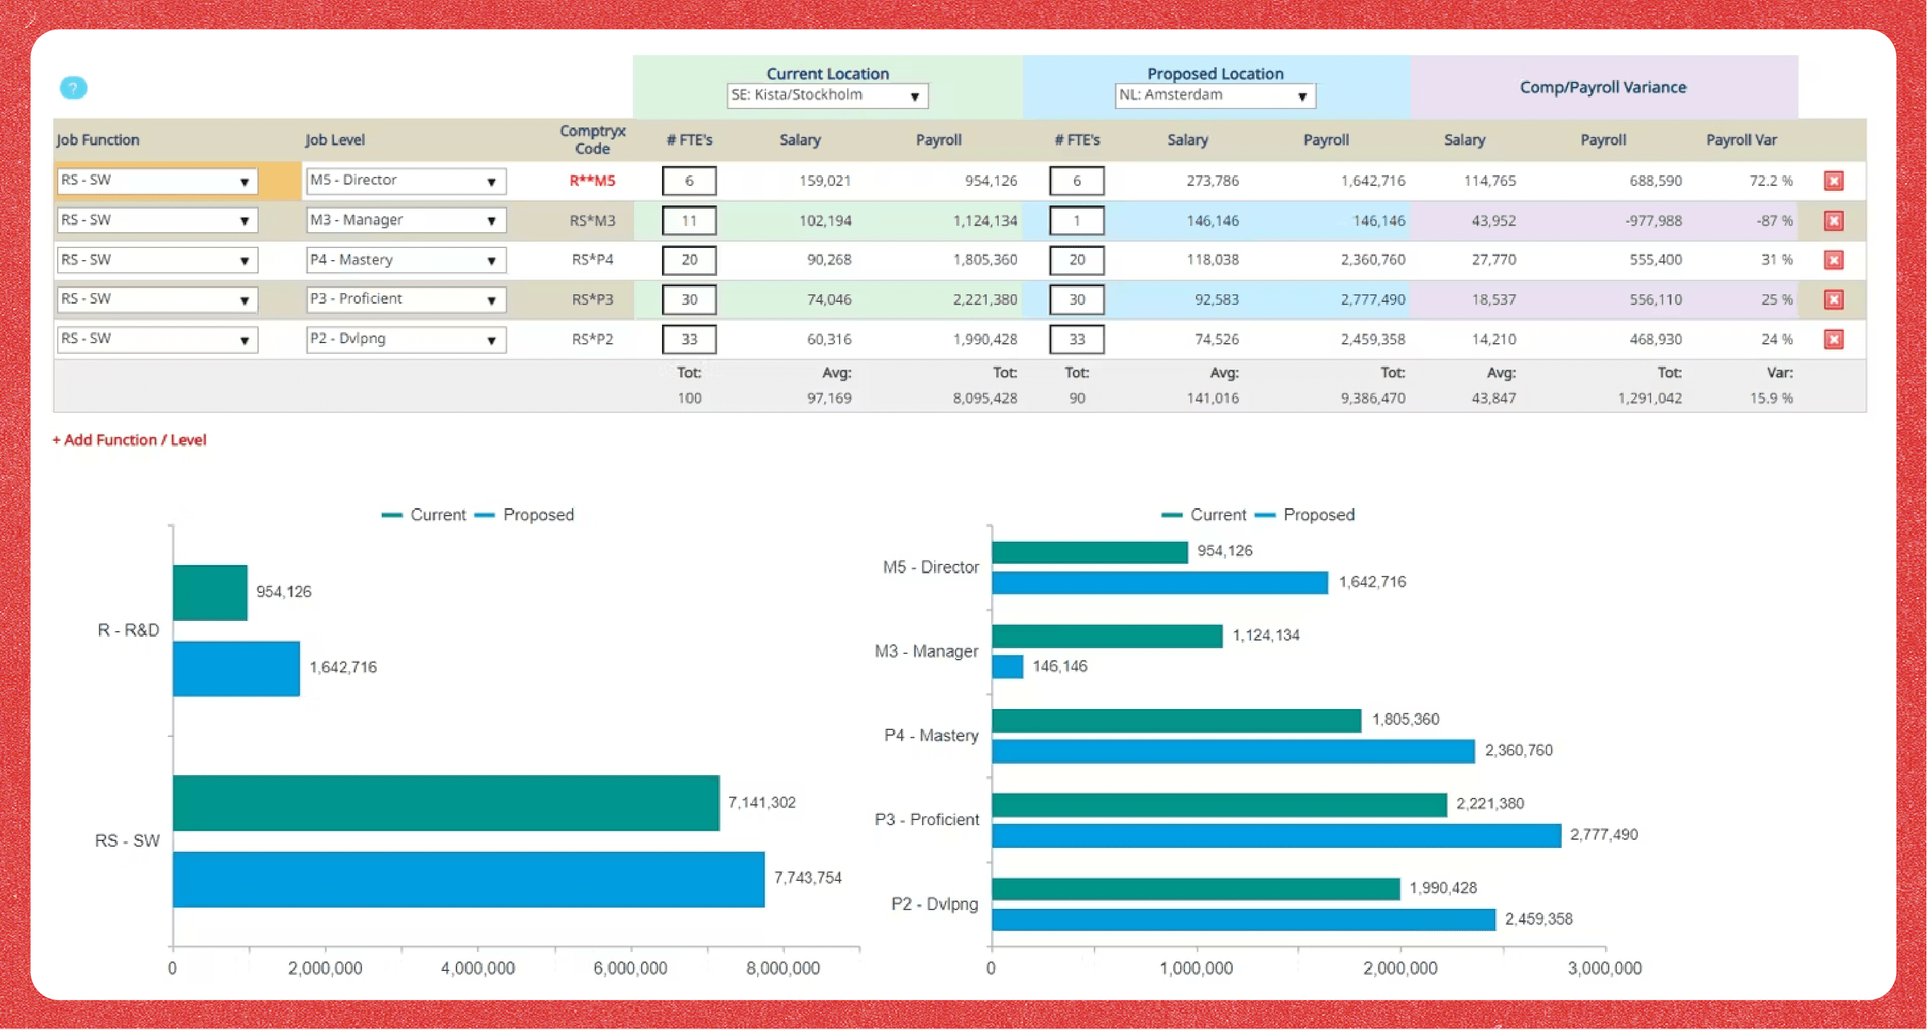
Task: Open Proposed Location dropdown NL: Amsterdam
Action: (x=1215, y=95)
